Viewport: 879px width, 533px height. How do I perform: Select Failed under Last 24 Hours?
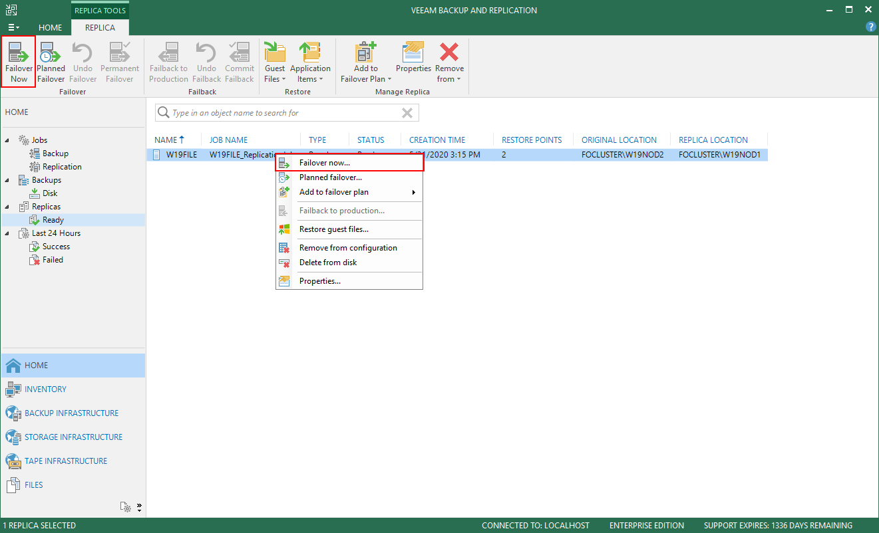tap(53, 260)
